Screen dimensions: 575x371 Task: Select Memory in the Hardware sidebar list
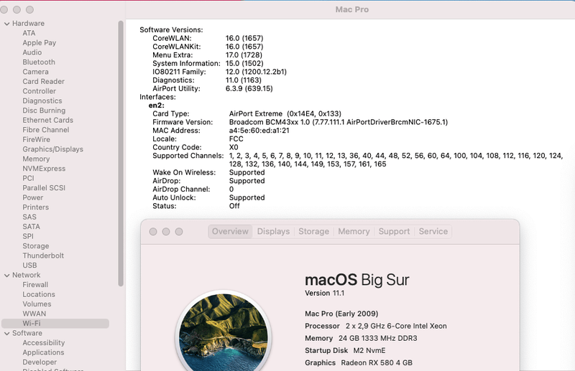click(36, 159)
